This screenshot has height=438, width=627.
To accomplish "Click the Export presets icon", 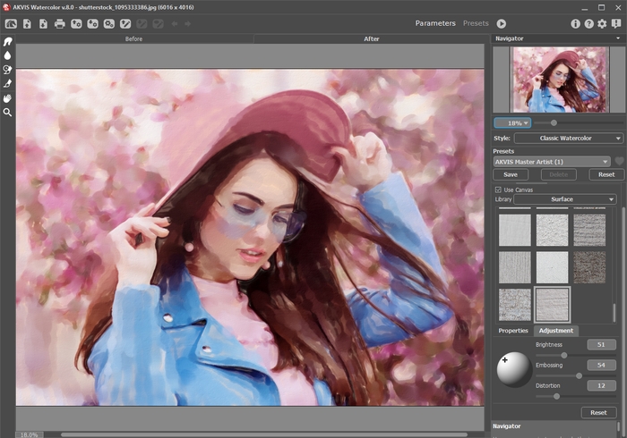I will coord(92,24).
